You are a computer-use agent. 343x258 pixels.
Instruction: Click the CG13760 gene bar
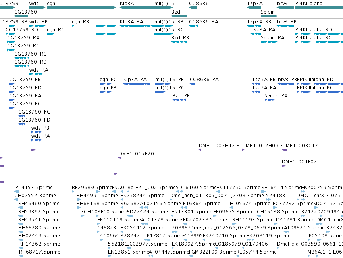(x=21, y=16)
